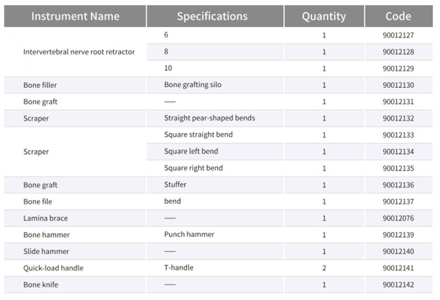
Task: Click the Lamina brace row label
Action: click(45, 218)
